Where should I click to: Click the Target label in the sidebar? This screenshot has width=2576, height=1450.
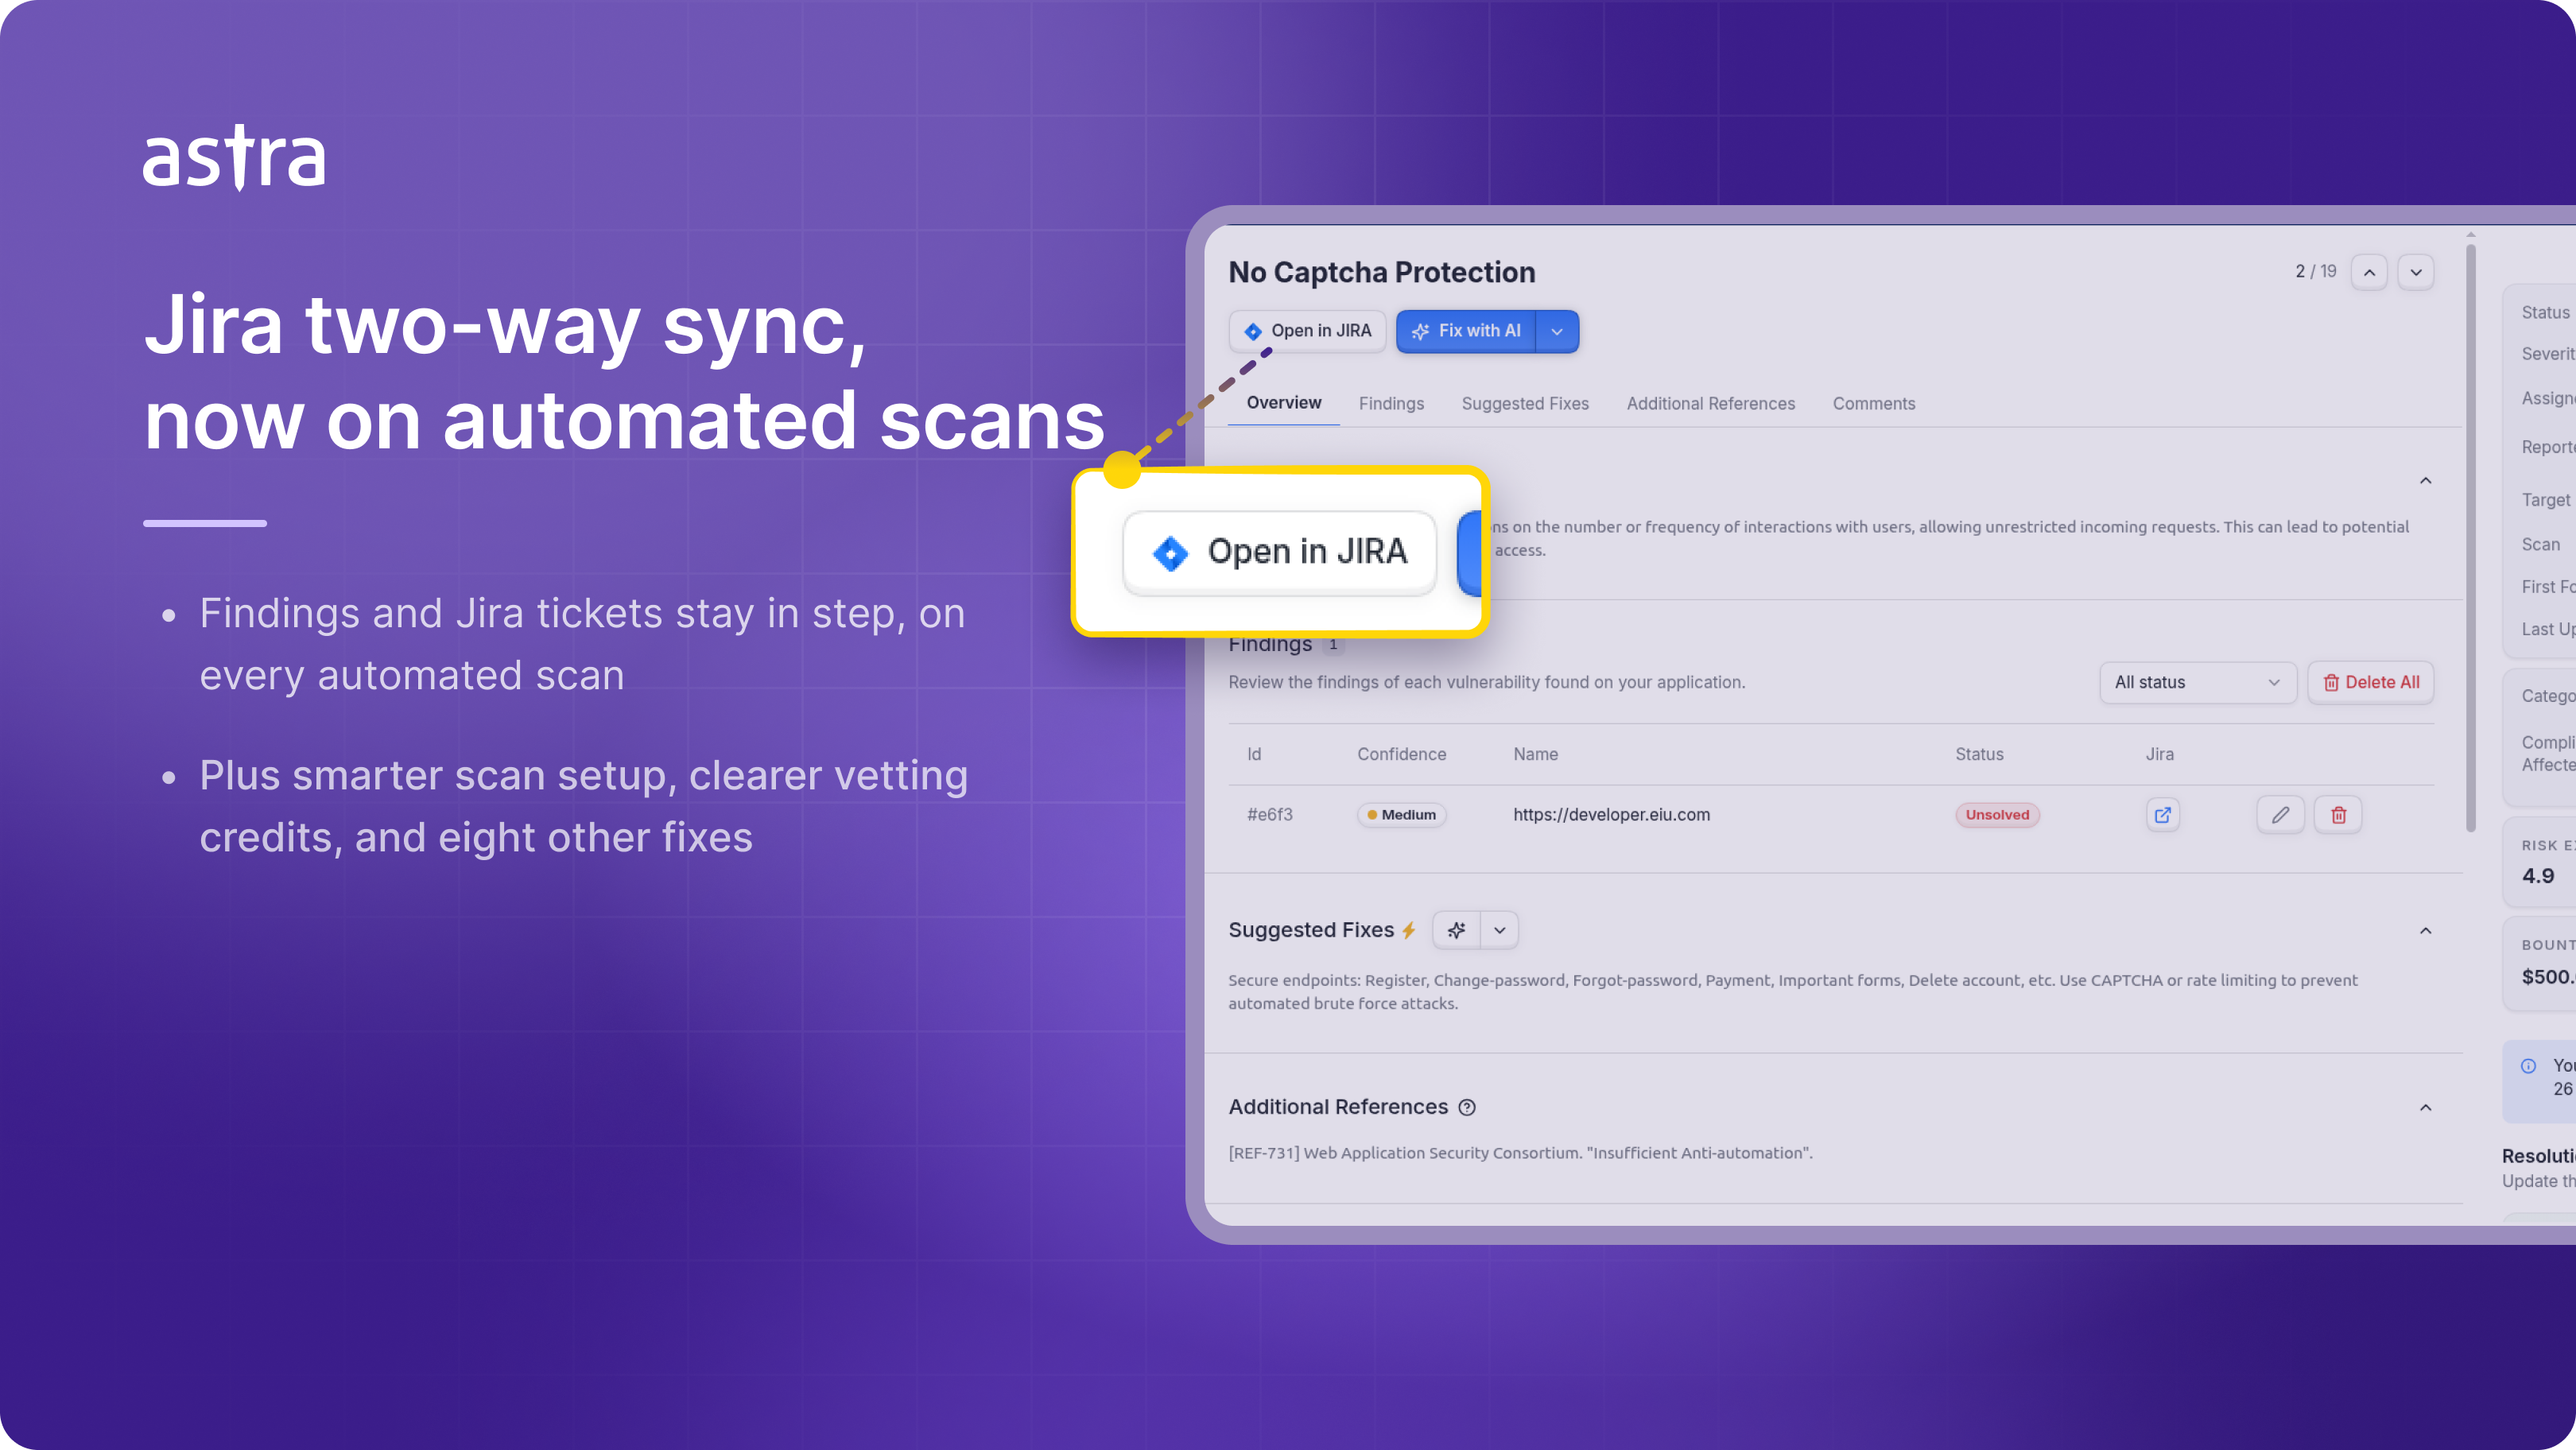click(x=2545, y=500)
